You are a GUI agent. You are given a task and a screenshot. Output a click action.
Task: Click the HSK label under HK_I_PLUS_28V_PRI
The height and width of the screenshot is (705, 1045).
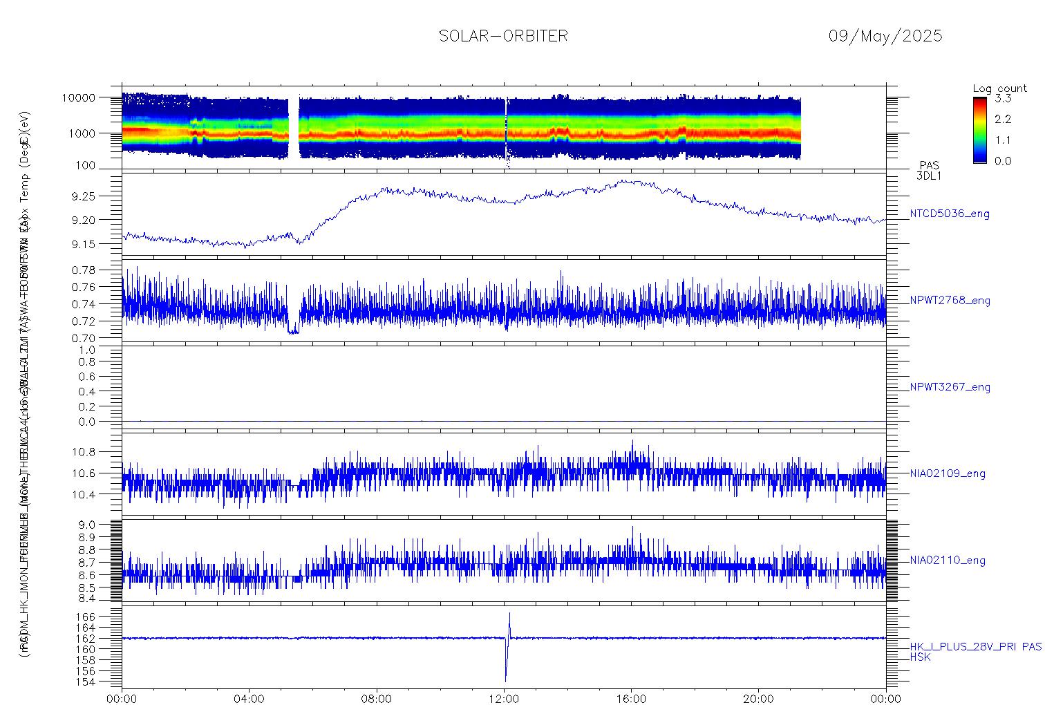(920, 657)
